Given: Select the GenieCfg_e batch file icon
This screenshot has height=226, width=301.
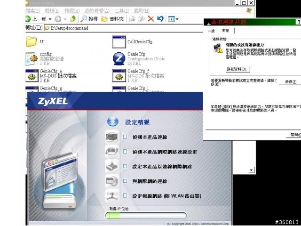Looking at the screenshot, I should [32, 76].
